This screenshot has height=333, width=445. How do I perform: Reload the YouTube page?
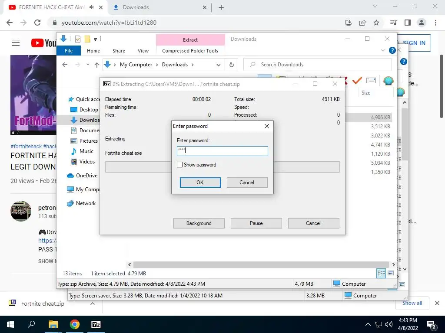37,23
